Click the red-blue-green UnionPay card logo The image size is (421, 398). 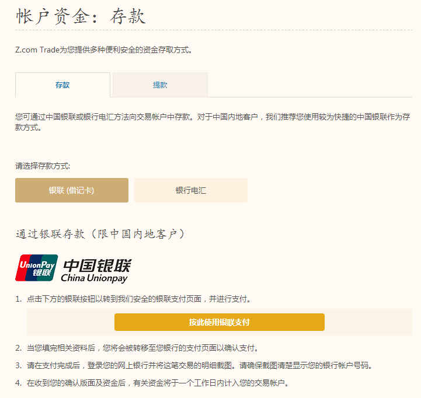click(36, 268)
